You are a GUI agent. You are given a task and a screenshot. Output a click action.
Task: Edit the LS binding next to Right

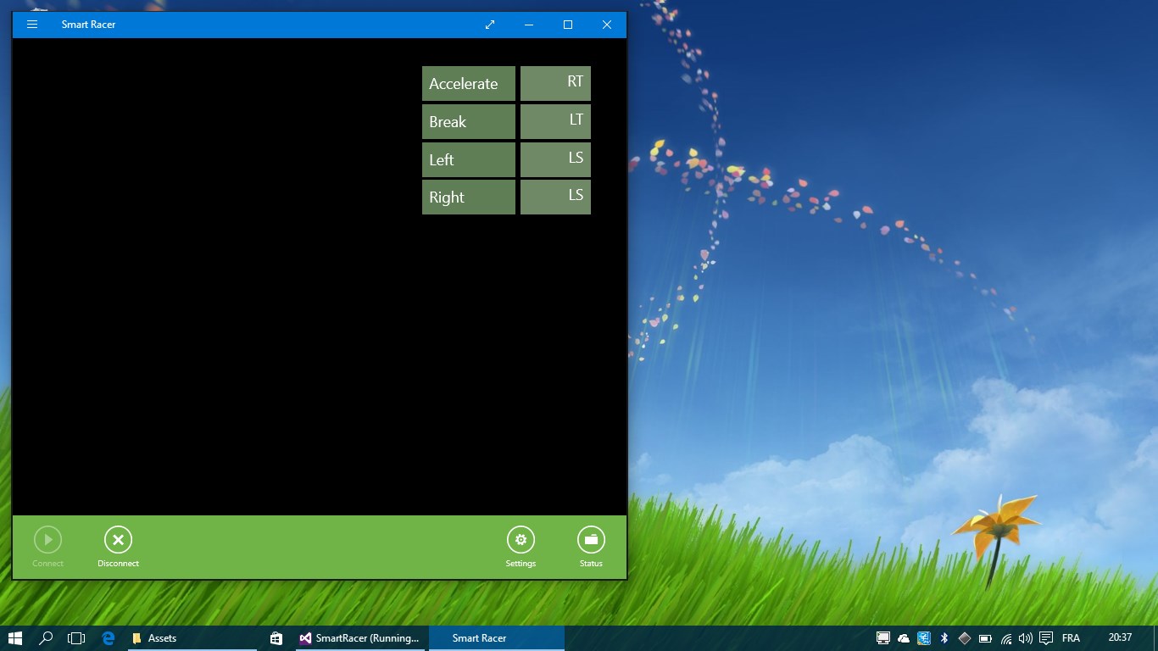[x=555, y=198]
